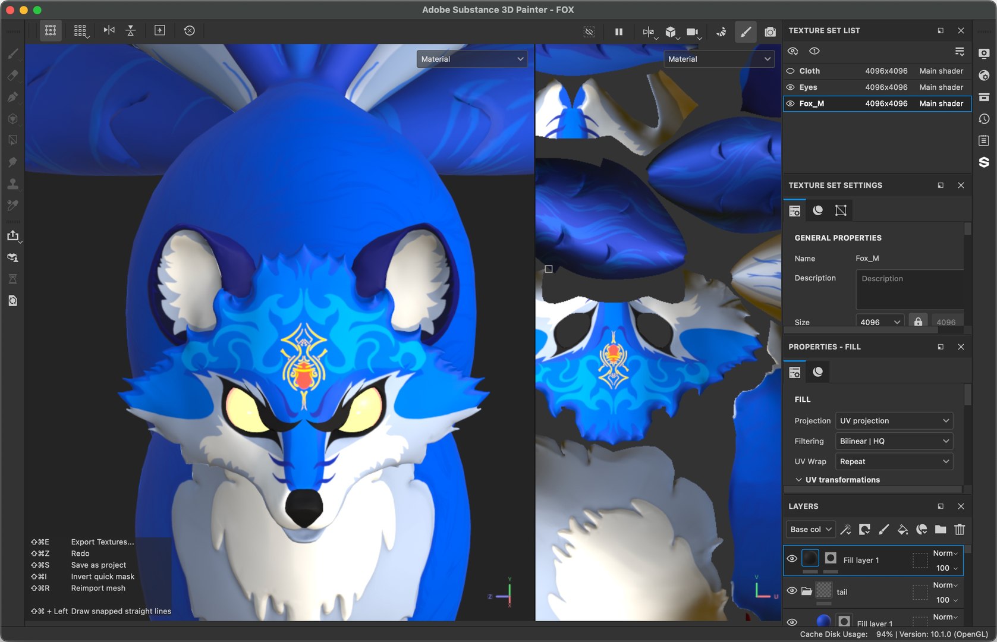Open the Substance S icon in right dock
997x642 pixels.
pyautogui.click(x=984, y=162)
